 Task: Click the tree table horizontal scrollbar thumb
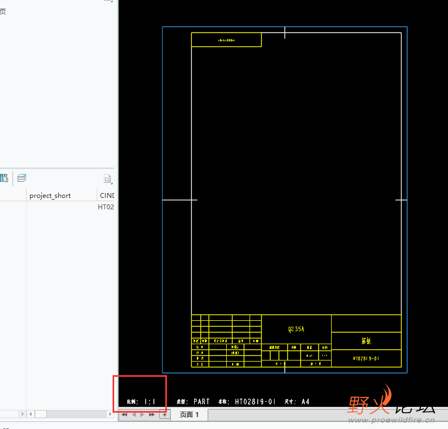tap(41, 414)
